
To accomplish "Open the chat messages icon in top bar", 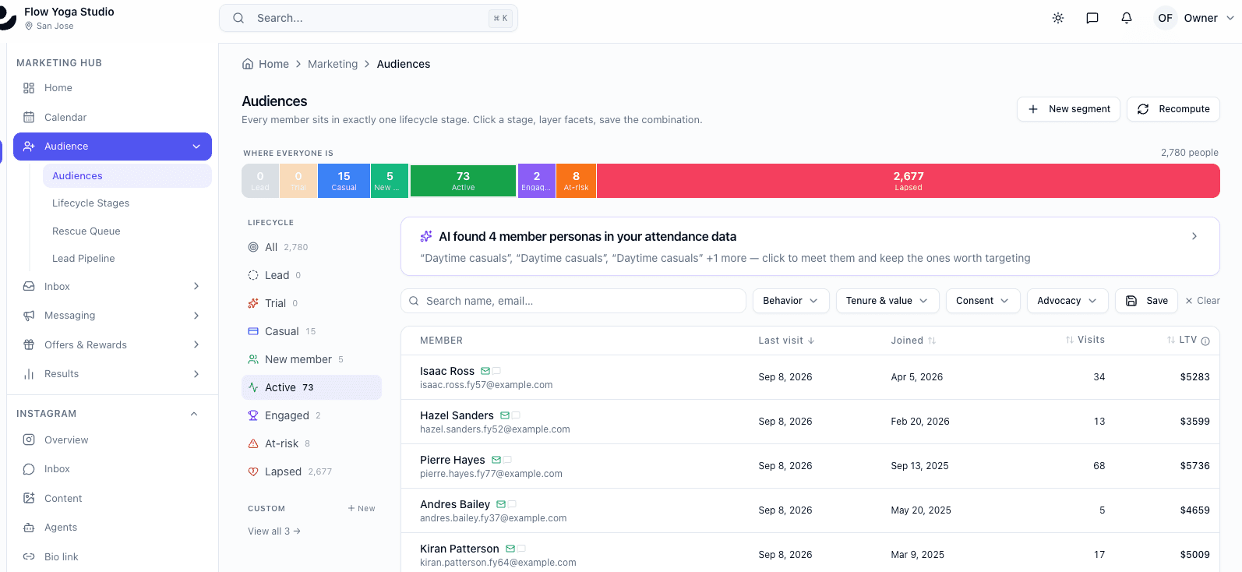I will click(x=1092, y=18).
